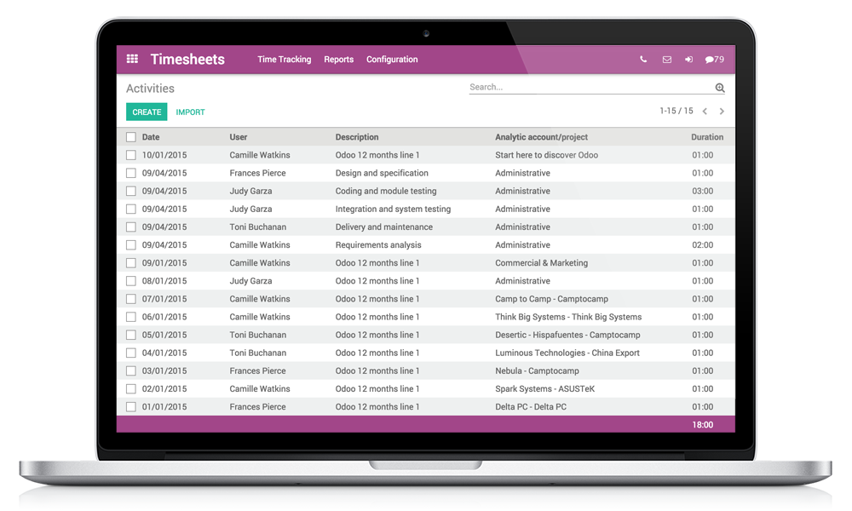Go to next page with right chevron

click(x=722, y=111)
